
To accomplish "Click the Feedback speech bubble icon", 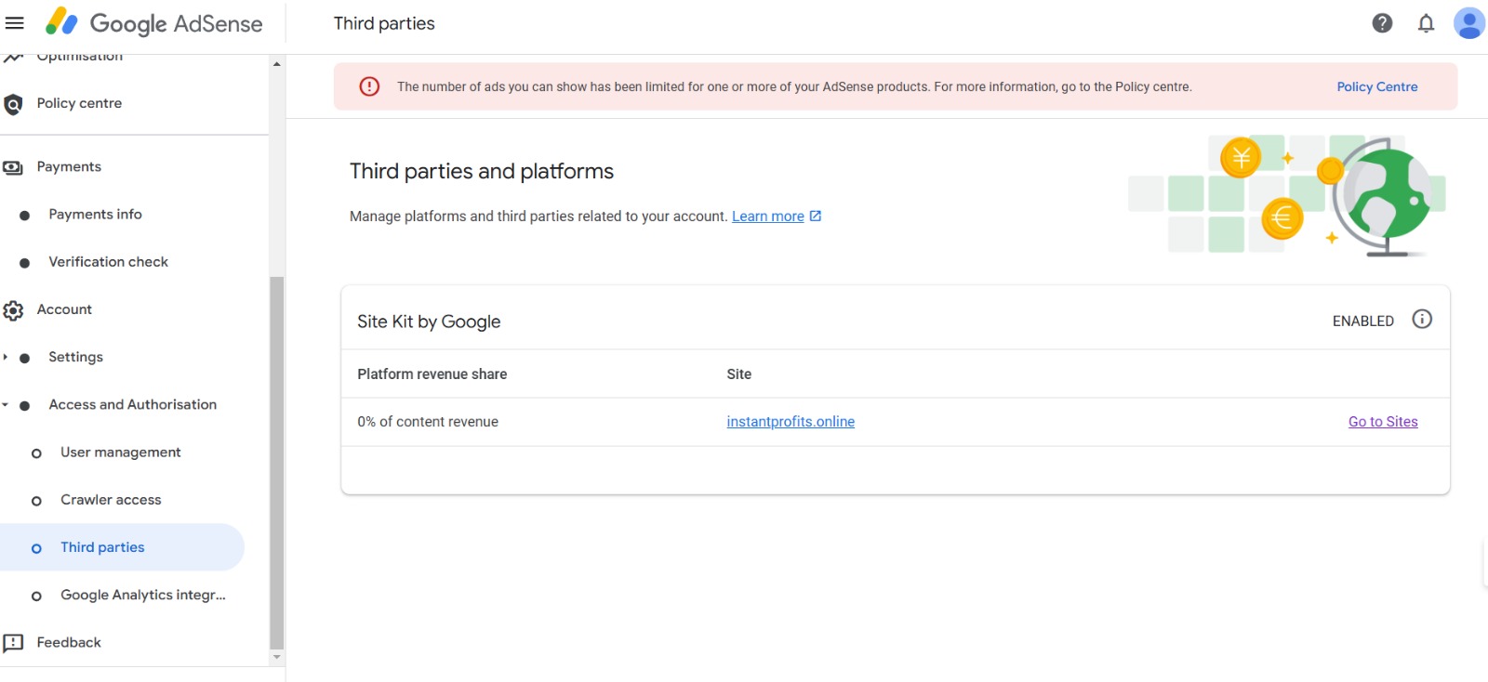I will pos(13,643).
